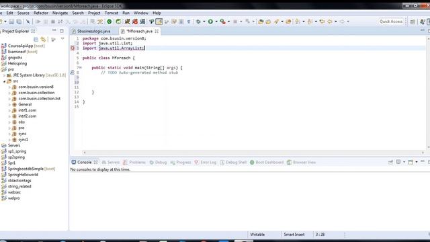The width and height of the screenshot is (430, 242).
Task: Open Project Explorer View Menu triangle
Action: click(x=62, y=39)
